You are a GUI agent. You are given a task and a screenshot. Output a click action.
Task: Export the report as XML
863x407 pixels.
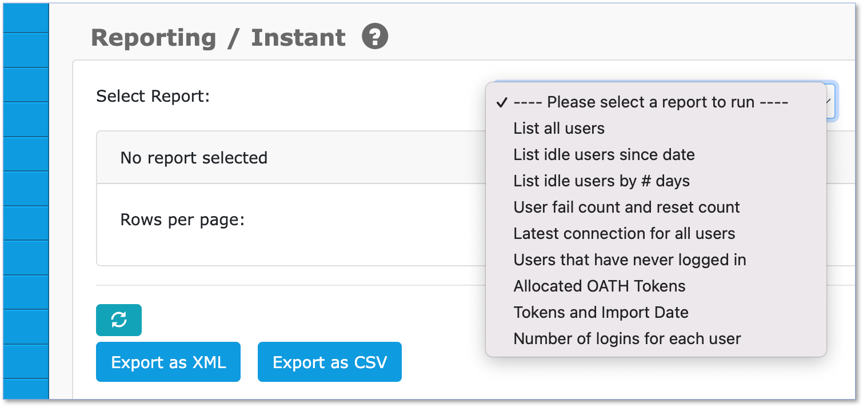click(x=168, y=362)
